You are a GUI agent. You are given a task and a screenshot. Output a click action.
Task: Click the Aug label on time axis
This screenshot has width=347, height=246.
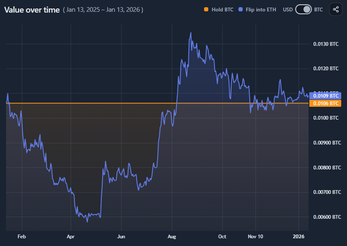pos(172,236)
